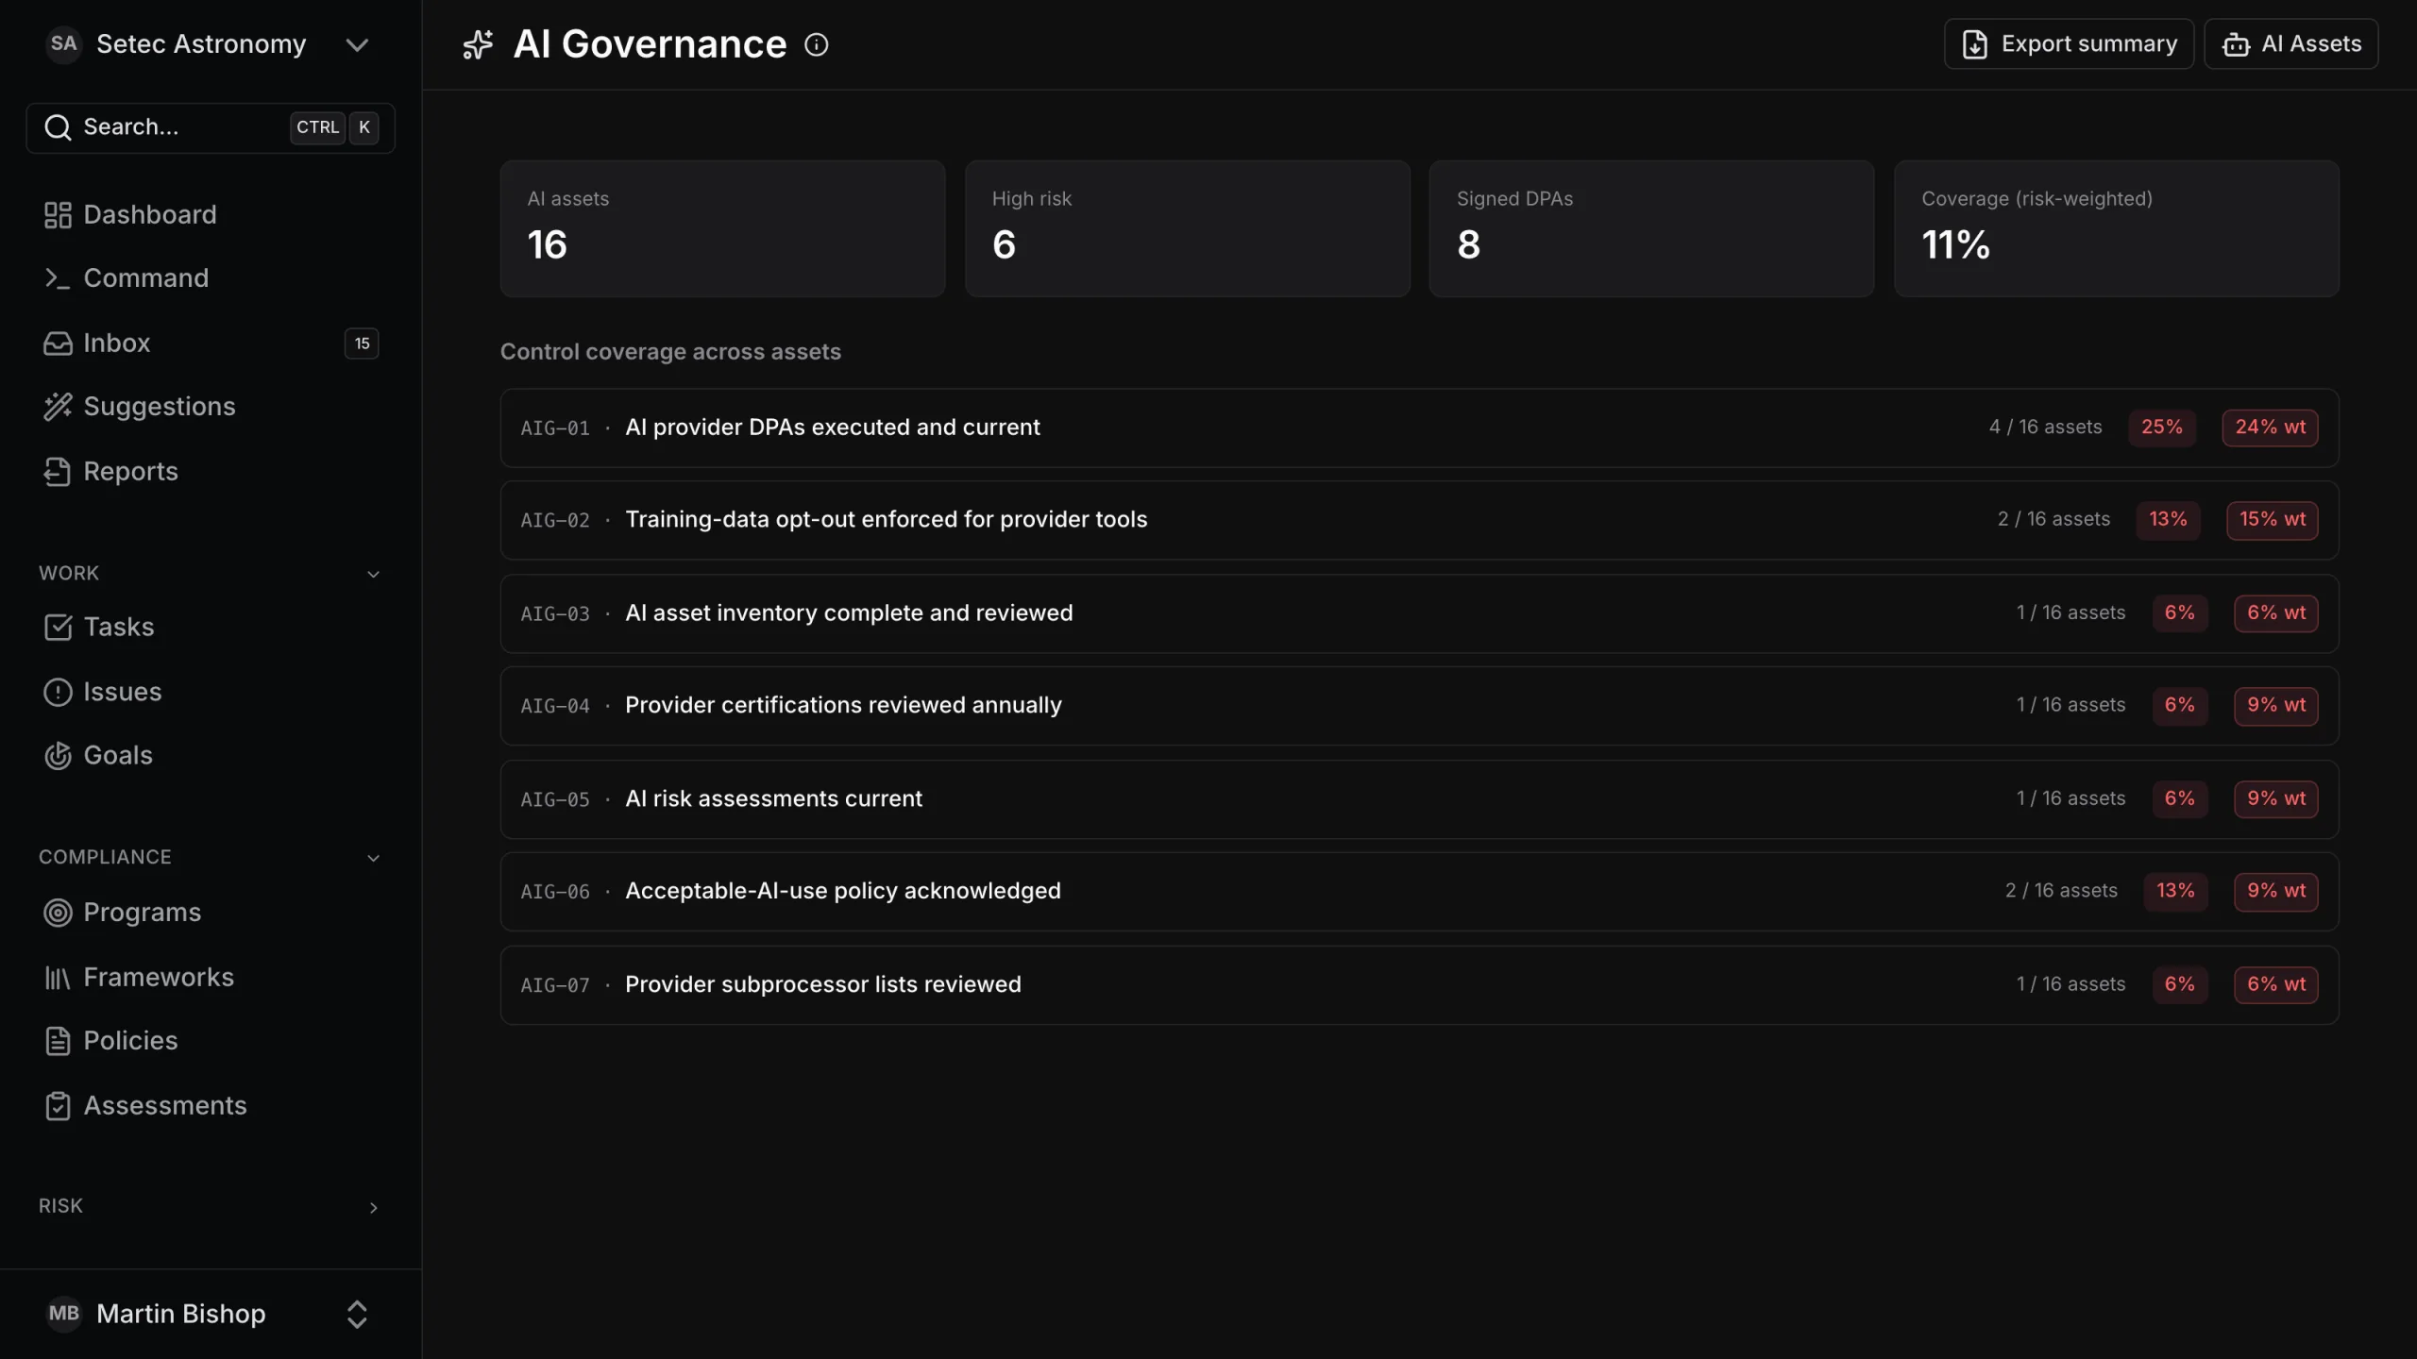Image resolution: width=2417 pixels, height=1359 pixels.
Task: Select Provider certifications reviewed annually row
Action: [1419, 706]
